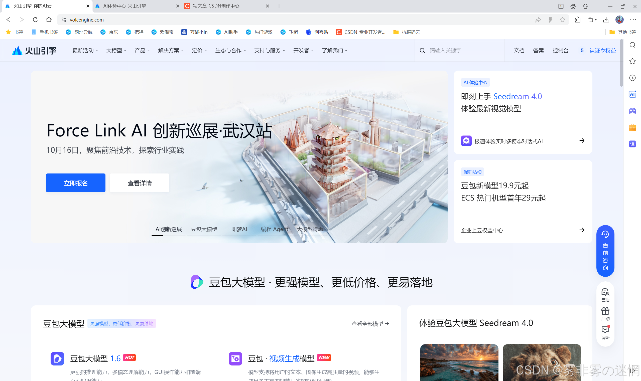This screenshot has width=641, height=381.
Task: Click the 查看详情 button
Action: point(140,183)
